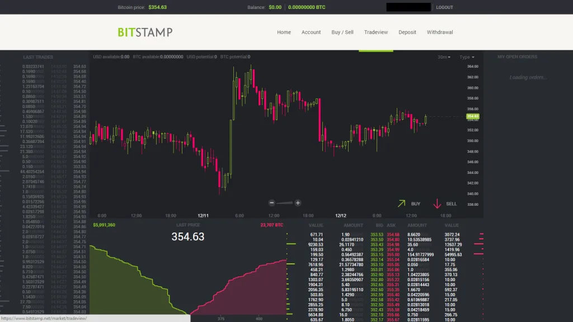Image resolution: width=573 pixels, height=322 pixels.
Task: Select ask price 355.66
Action: (x=393, y=315)
